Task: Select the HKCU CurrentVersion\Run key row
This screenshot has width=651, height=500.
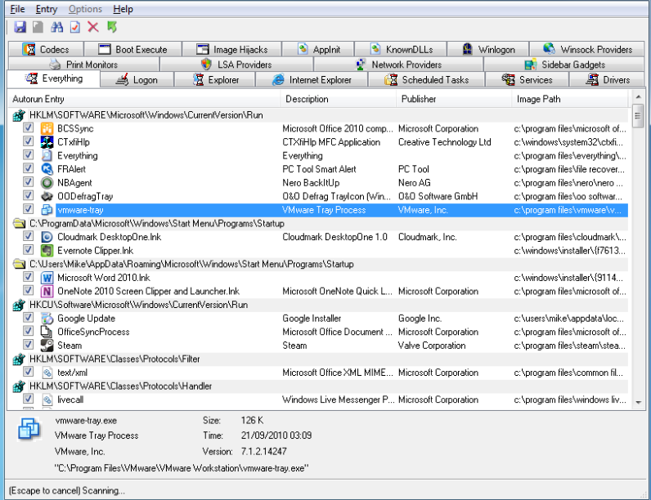Action: [x=318, y=305]
